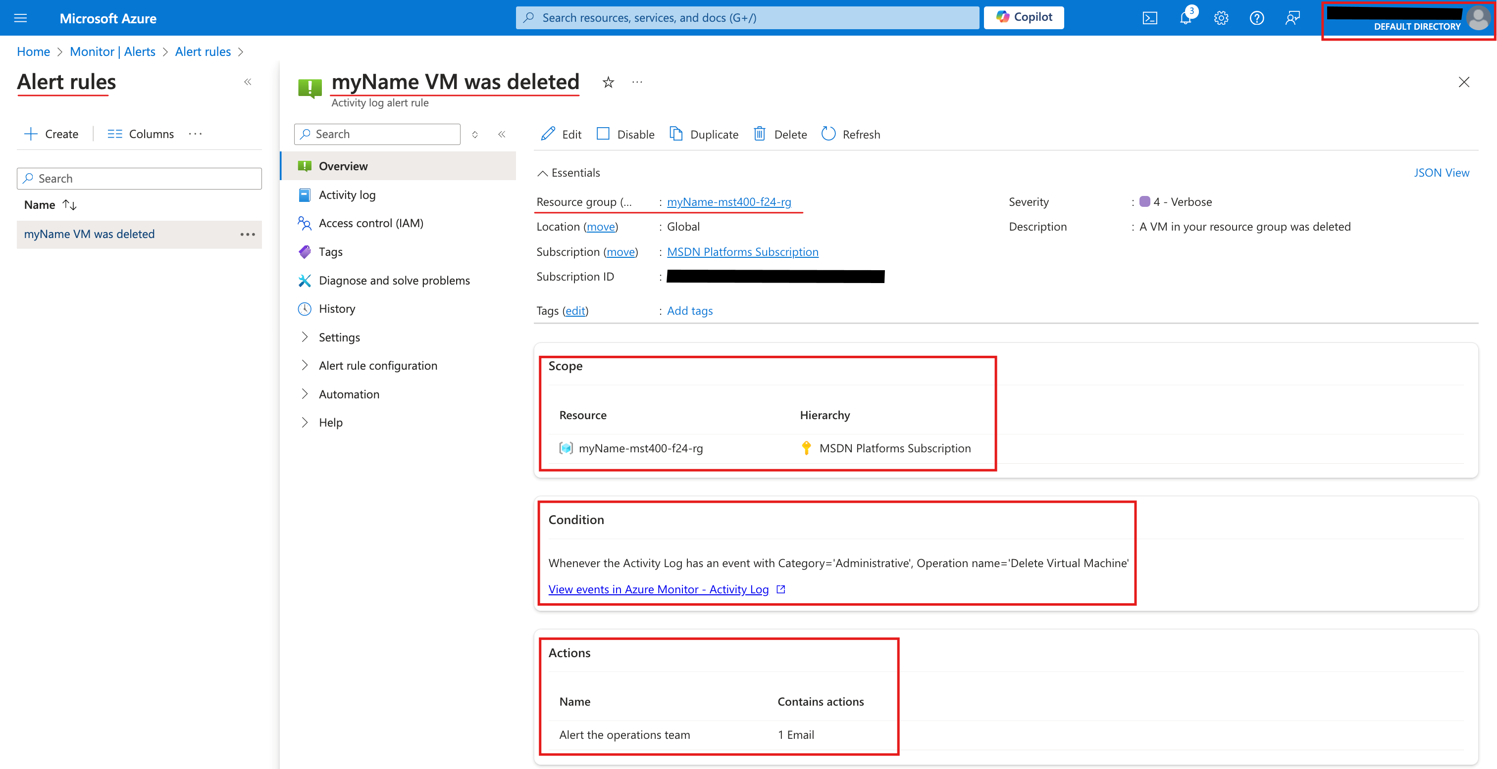Go to Alert rules breadcrumb
This screenshot has height=769, width=1497.
(203, 51)
